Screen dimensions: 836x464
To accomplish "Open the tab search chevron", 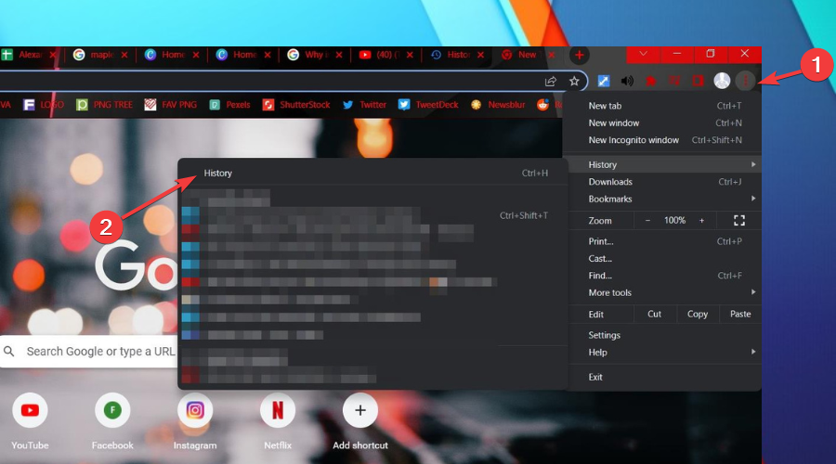I will coord(644,54).
